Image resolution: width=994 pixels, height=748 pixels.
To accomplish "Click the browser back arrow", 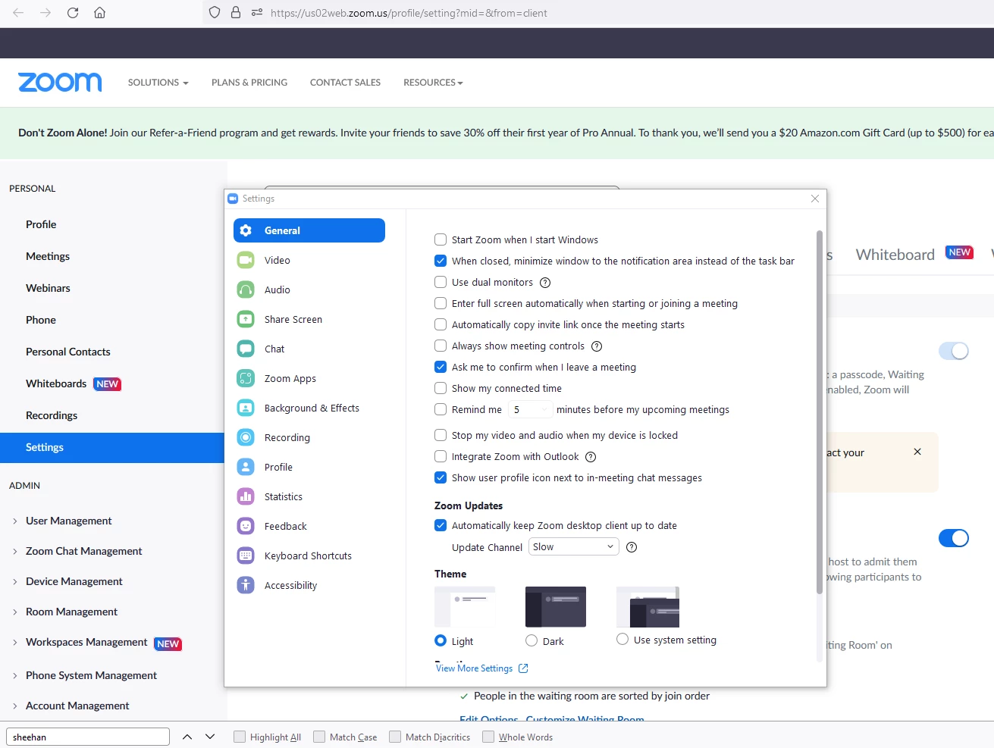I will click(x=18, y=13).
